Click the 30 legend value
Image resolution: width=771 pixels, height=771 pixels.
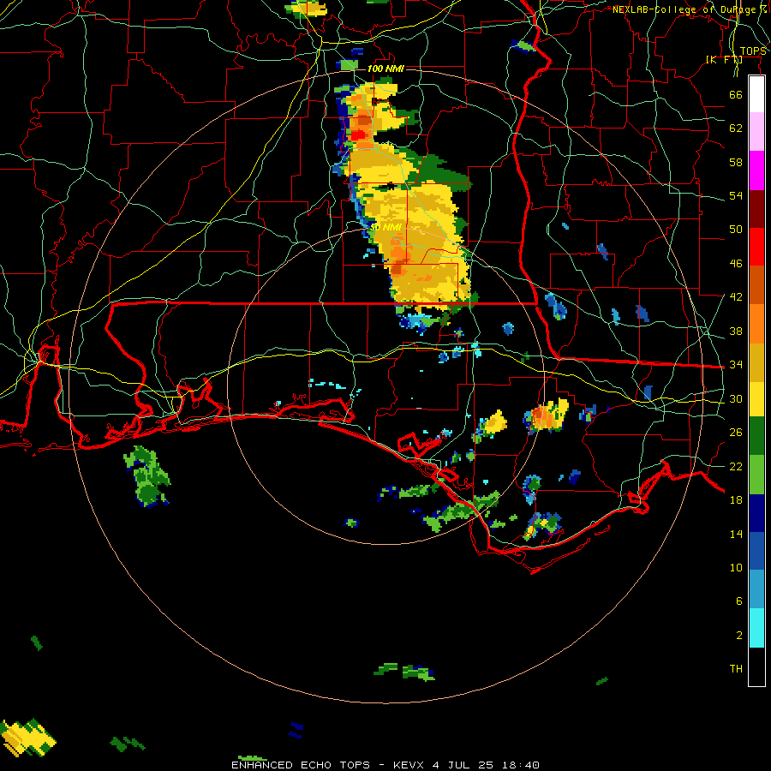tap(736, 398)
